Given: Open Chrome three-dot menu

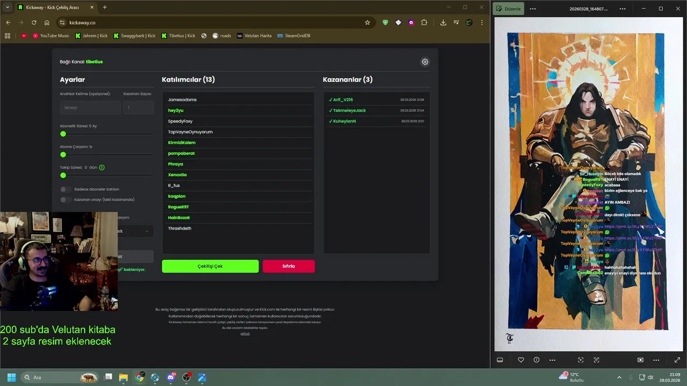Looking at the screenshot, I should pyautogui.click(x=482, y=23).
